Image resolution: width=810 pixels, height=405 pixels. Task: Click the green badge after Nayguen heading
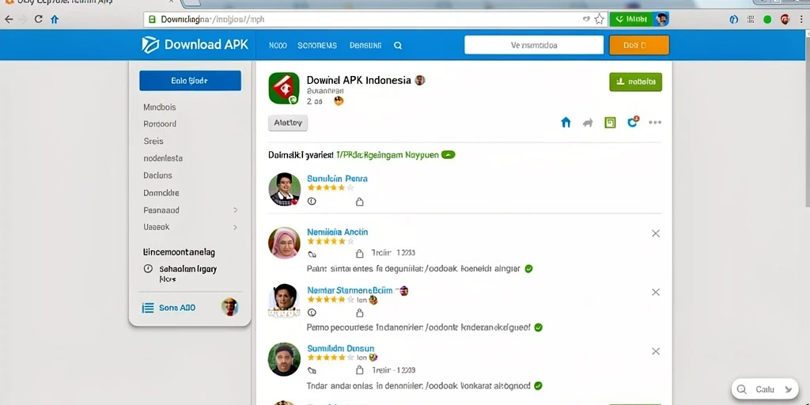[x=448, y=154]
